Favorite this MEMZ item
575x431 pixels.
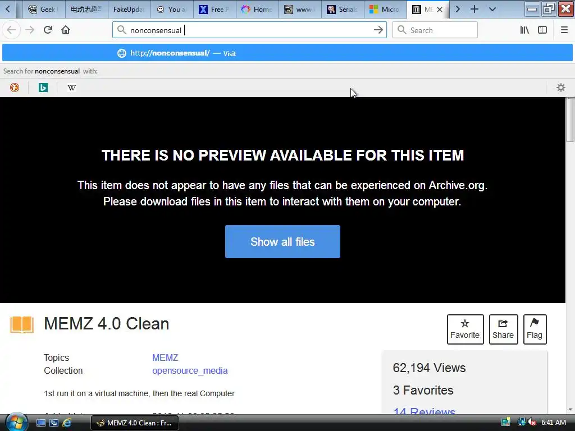coord(465,329)
